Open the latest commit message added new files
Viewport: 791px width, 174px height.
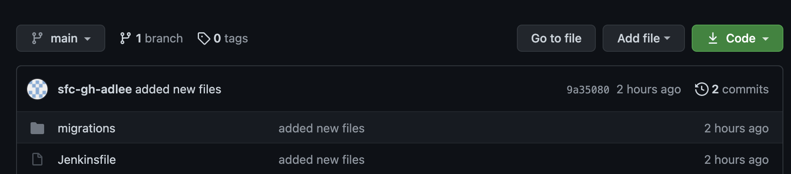(178, 89)
